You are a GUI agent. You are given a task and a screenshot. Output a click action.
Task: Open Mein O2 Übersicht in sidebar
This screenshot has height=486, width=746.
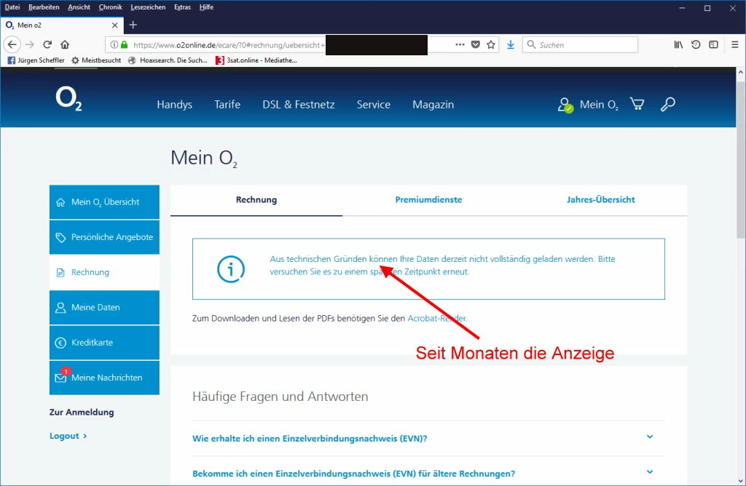coord(104,202)
